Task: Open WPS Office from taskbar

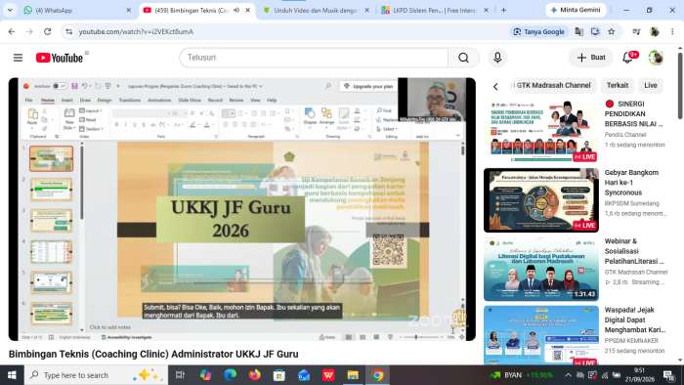Action: tap(328, 375)
